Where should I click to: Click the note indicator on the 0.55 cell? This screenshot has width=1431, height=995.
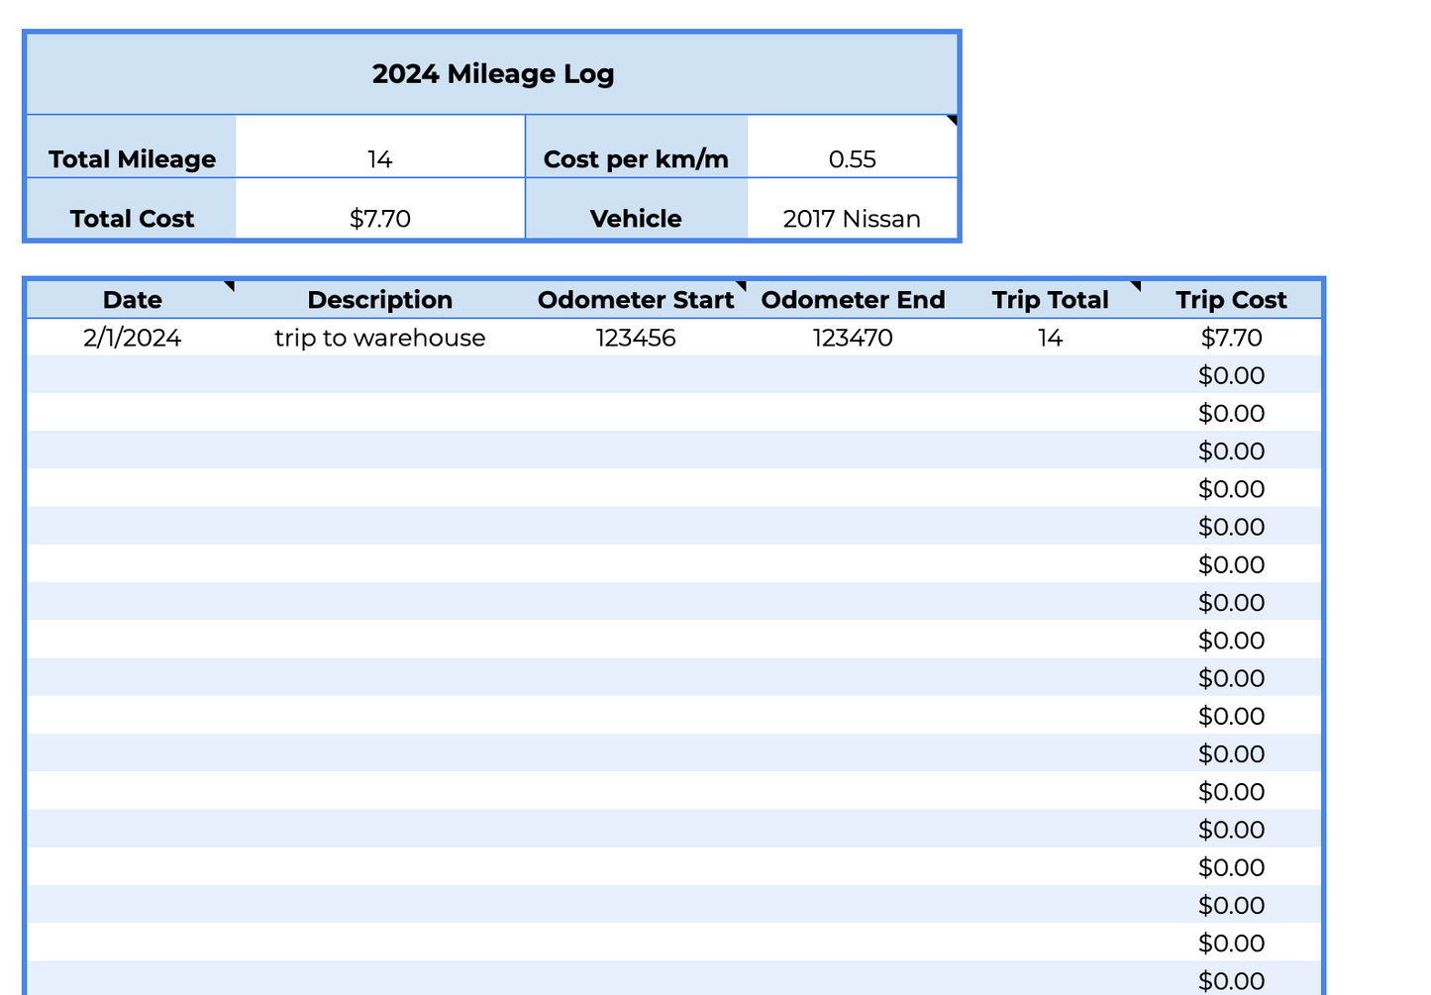pos(952,121)
